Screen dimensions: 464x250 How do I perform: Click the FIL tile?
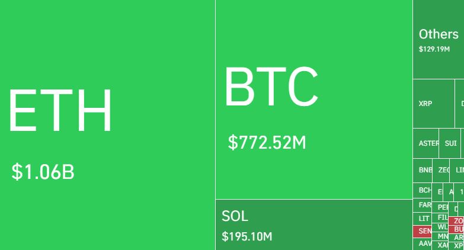[x=442, y=217]
